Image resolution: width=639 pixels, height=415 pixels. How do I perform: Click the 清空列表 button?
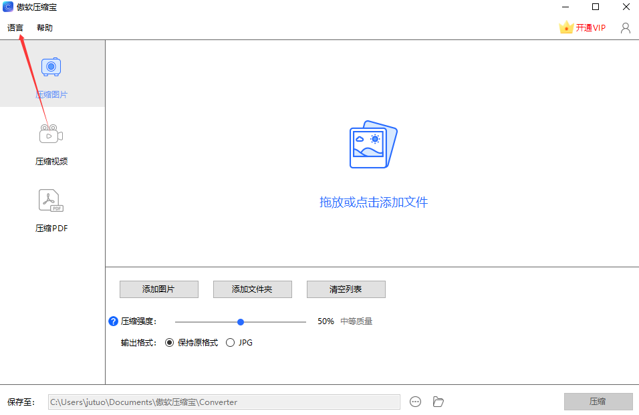tap(346, 289)
